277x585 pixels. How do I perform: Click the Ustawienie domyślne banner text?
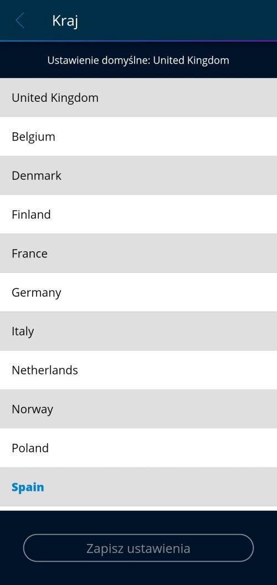(x=138, y=60)
